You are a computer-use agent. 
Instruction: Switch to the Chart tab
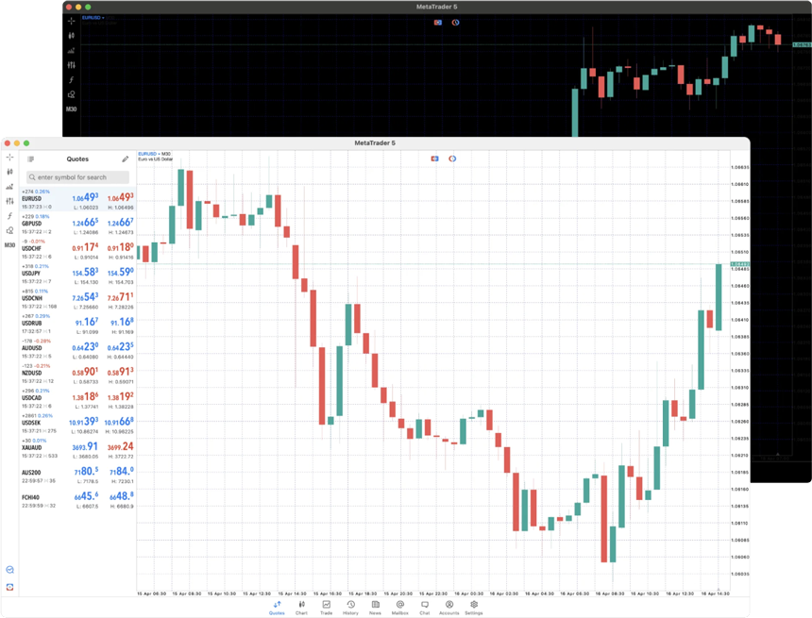tap(301, 606)
